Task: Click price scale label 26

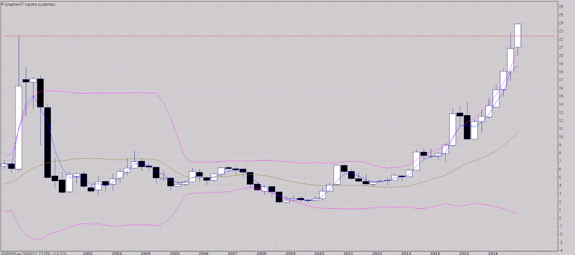Action: 561,7
